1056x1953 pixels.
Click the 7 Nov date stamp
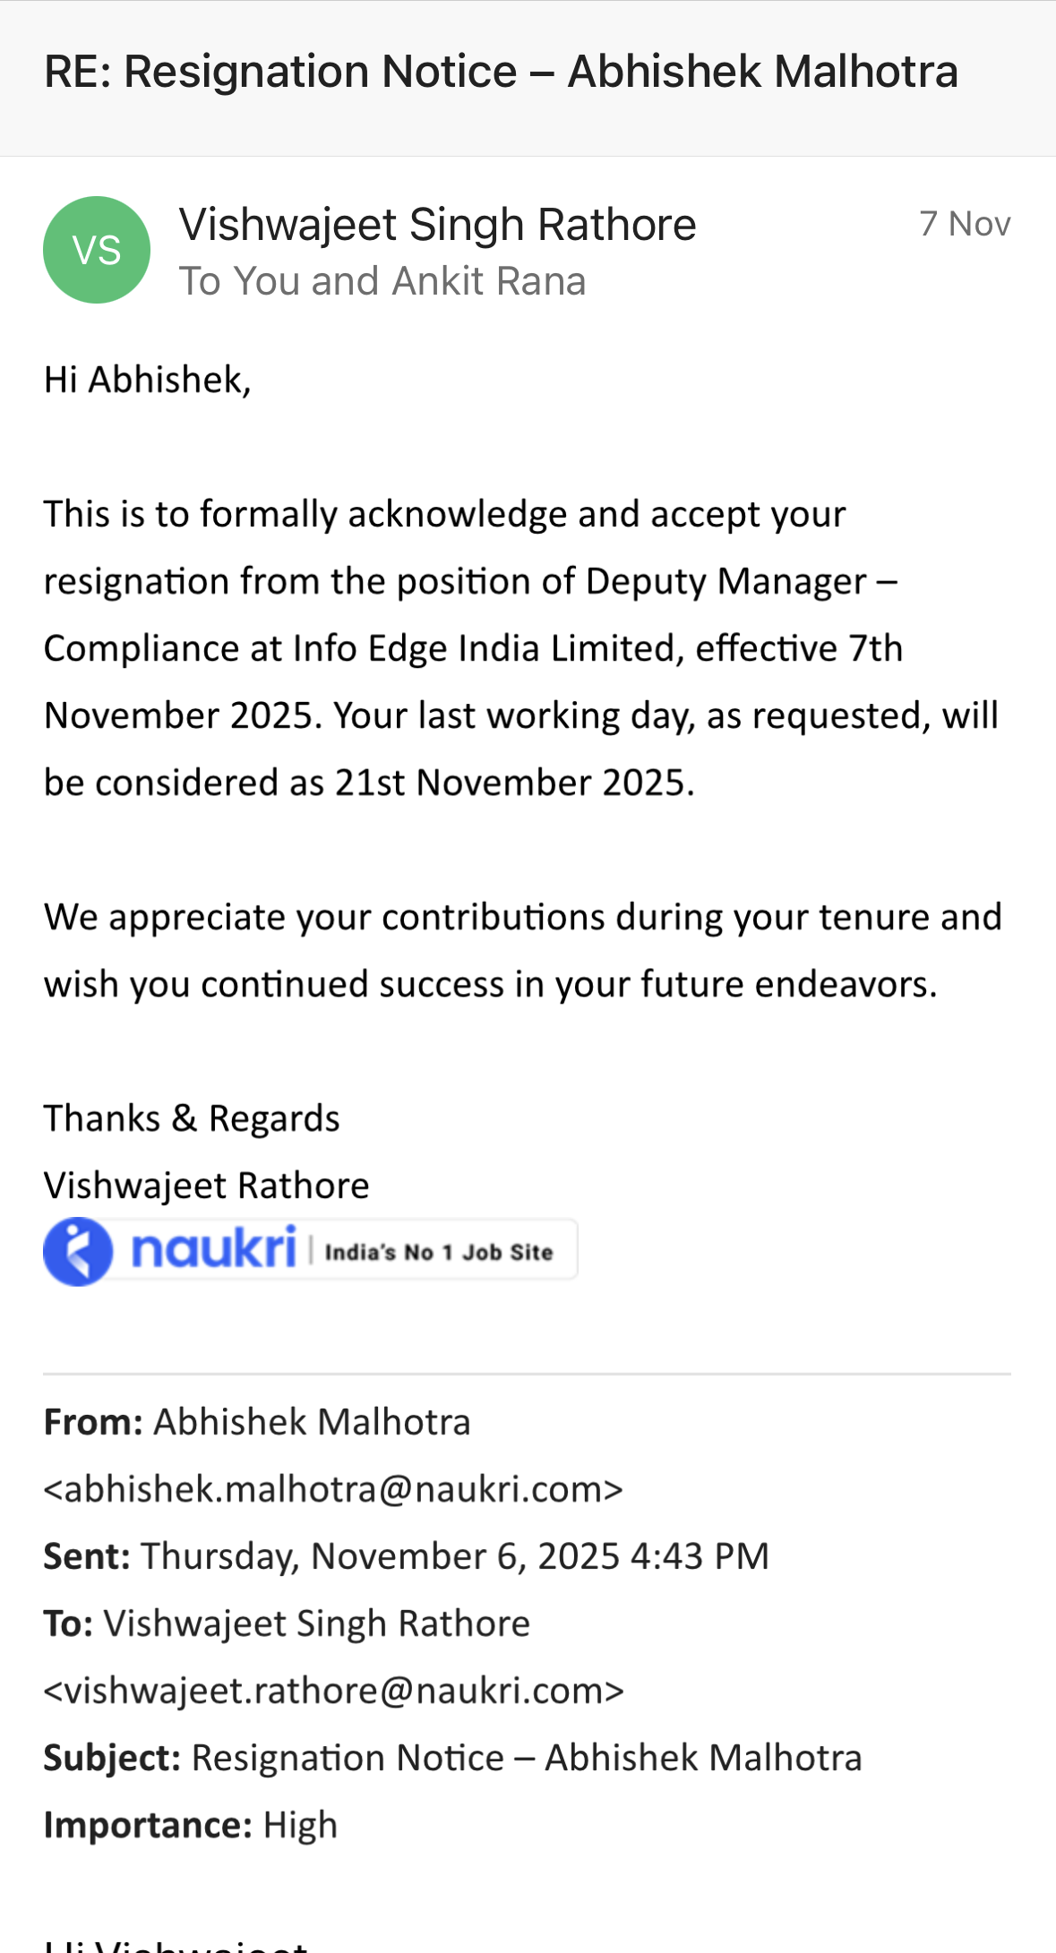click(965, 224)
